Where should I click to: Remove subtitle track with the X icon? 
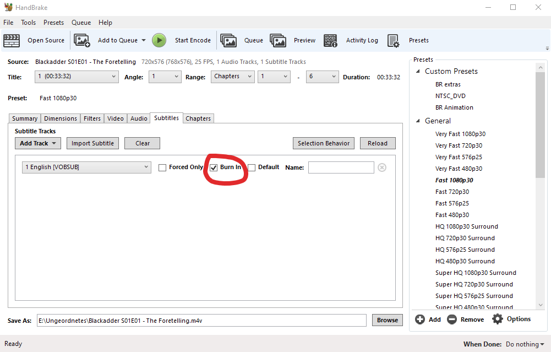coord(382,167)
